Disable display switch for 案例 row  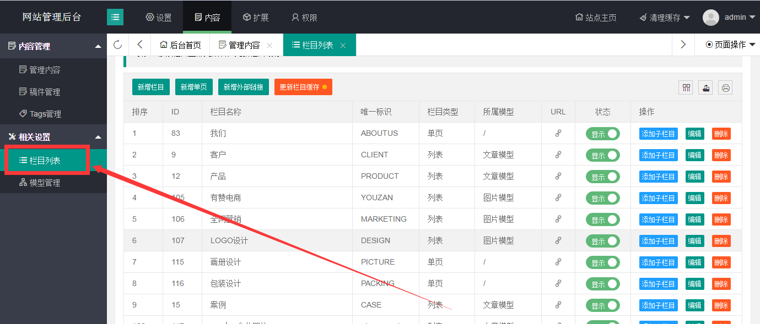click(602, 305)
